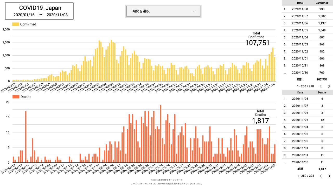Click the 2020/11/07 confirmed cases bar

coord(273,64)
